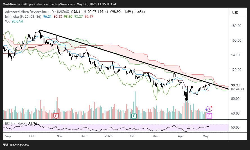Click the tallest volume bar in early February
Image resolution: width=250 pixels, height=150 pixels.
[x=135, y=105]
